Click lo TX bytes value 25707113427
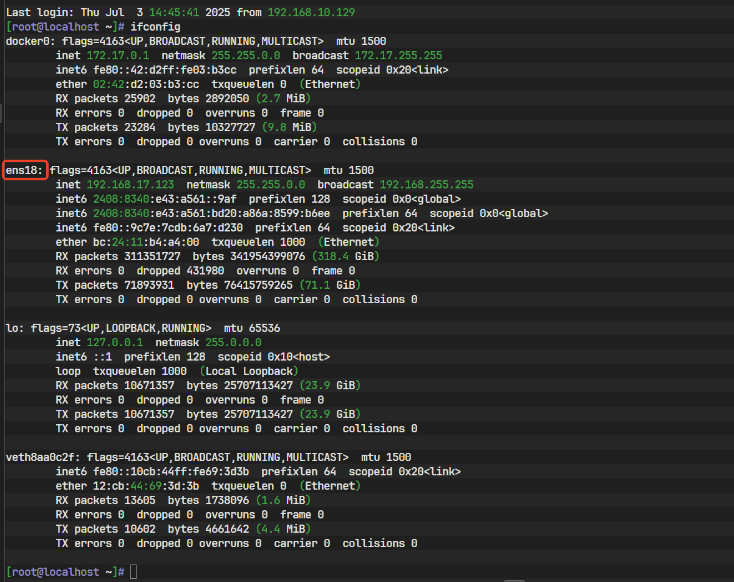Image resolution: width=734 pixels, height=582 pixels. point(258,414)
